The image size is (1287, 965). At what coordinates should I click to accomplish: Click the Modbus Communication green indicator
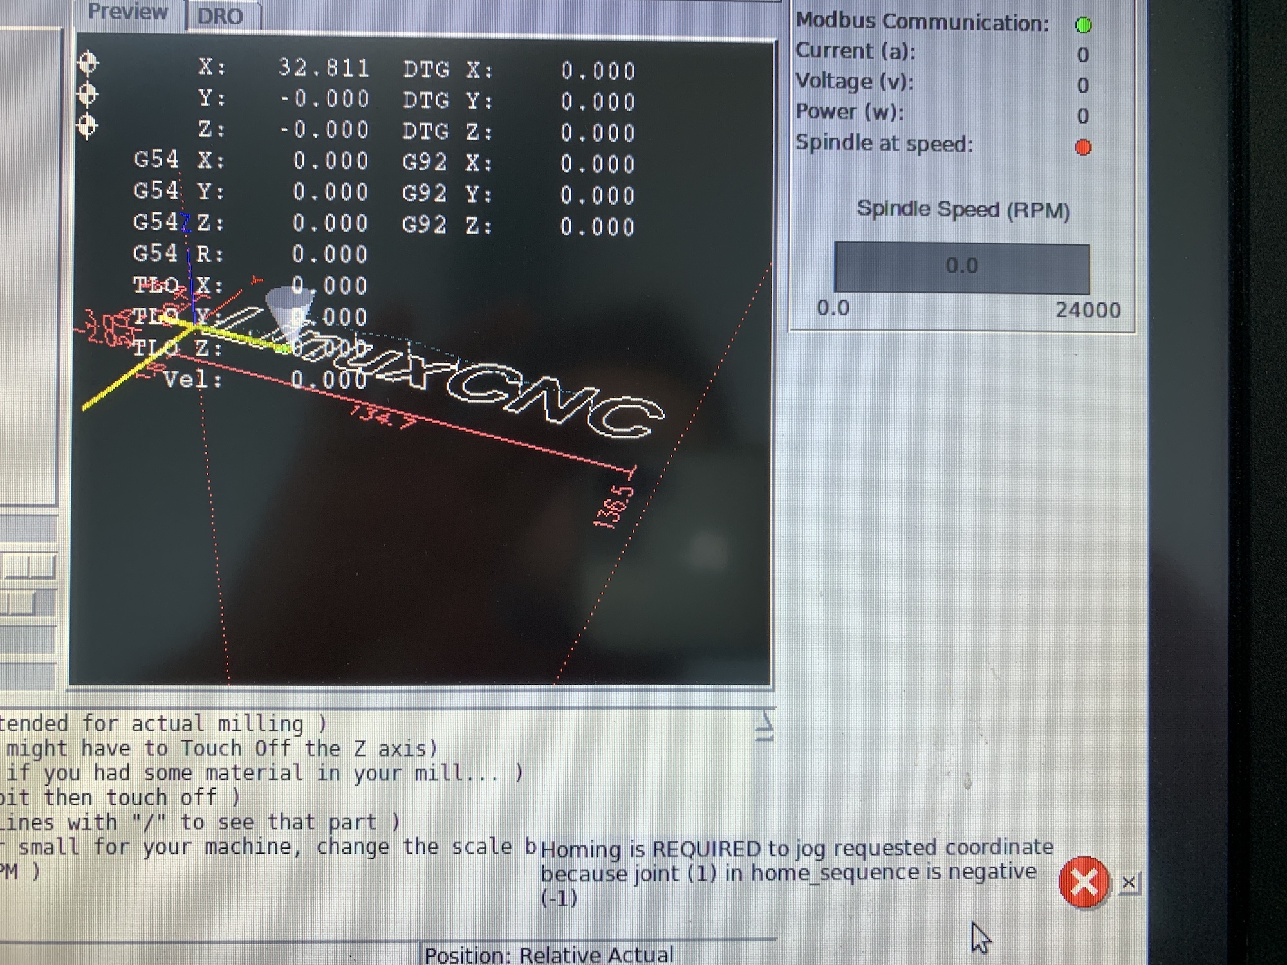[1084, 25]
